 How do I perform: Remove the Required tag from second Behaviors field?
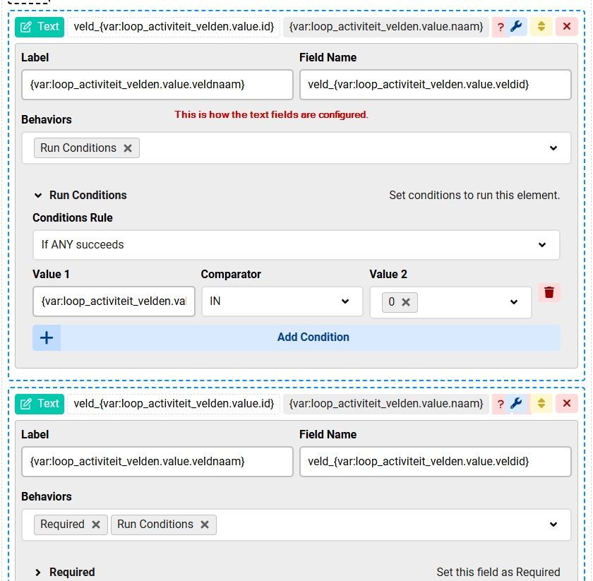click(96, 525)
